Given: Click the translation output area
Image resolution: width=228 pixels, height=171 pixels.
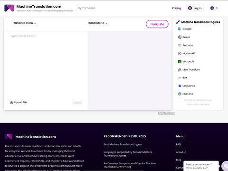Looking at the screenshot, I should tap(129, 70).
